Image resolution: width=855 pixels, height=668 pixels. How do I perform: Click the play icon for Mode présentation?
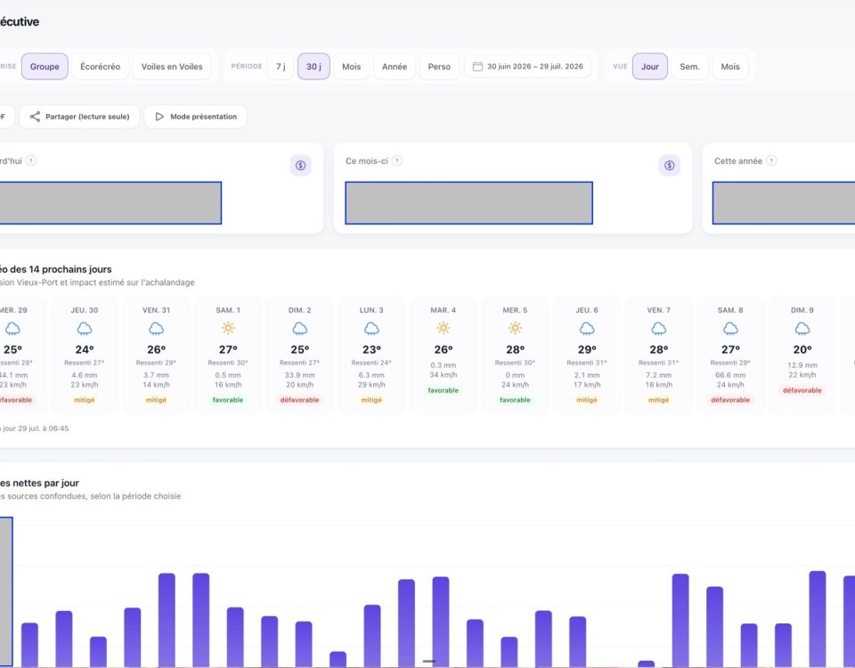pyautogui.click(x=159, y=117)
